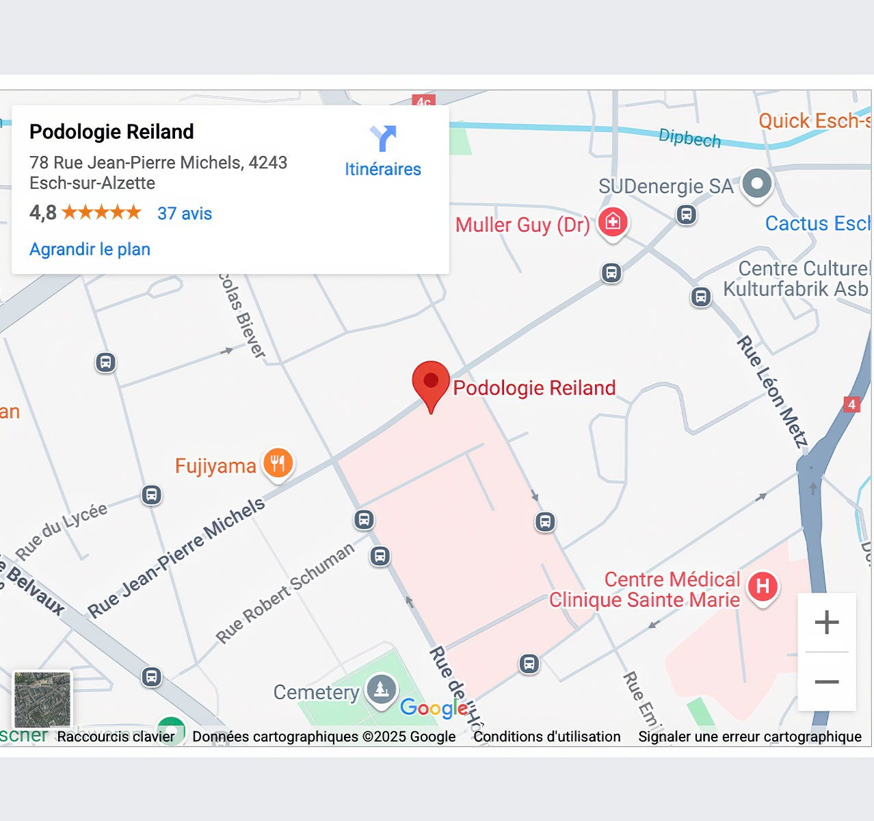Viewport: 874px width, 821px height.
Task: Click the Cemetery marker icon
Action: (382, 690)
